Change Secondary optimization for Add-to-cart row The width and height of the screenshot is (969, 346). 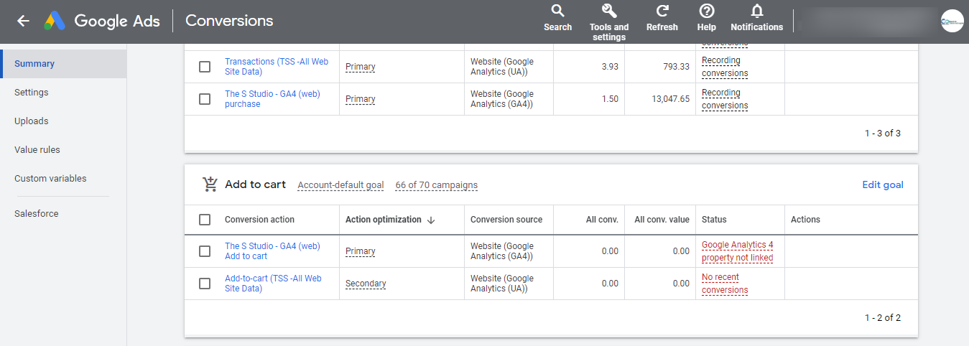366,284
